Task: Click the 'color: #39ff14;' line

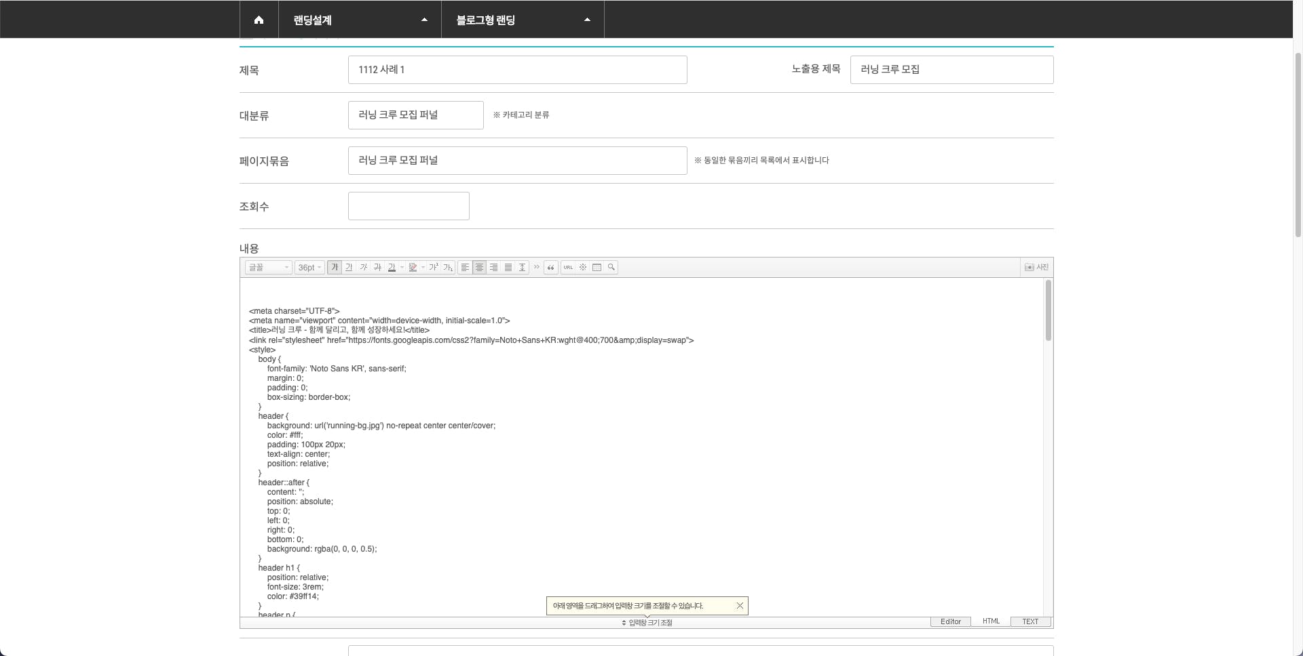Action: pos(292,596)
